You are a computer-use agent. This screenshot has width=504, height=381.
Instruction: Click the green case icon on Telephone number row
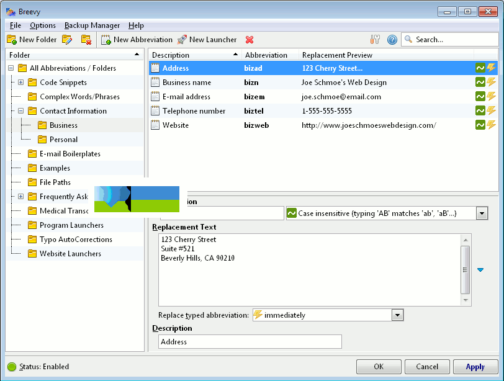480,111
